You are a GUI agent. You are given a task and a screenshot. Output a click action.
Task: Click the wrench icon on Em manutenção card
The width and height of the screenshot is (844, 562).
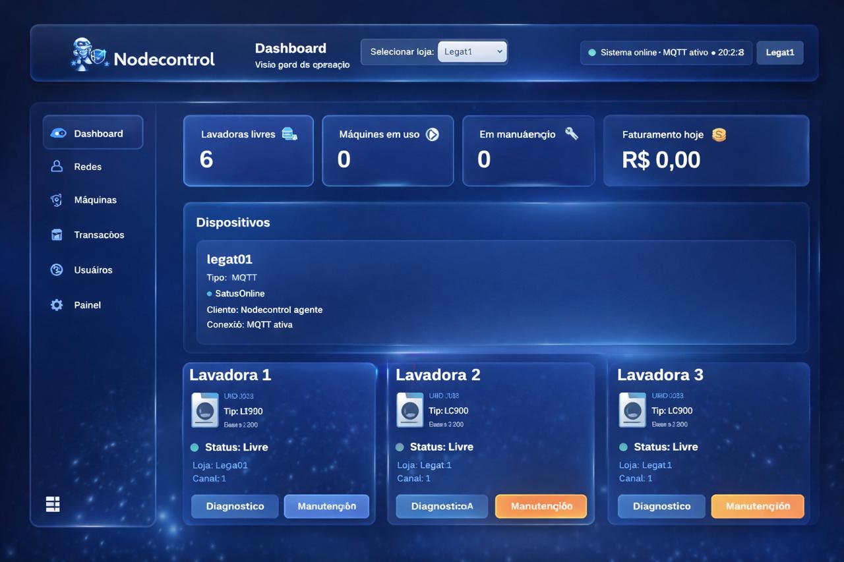[x=571, y=132]
